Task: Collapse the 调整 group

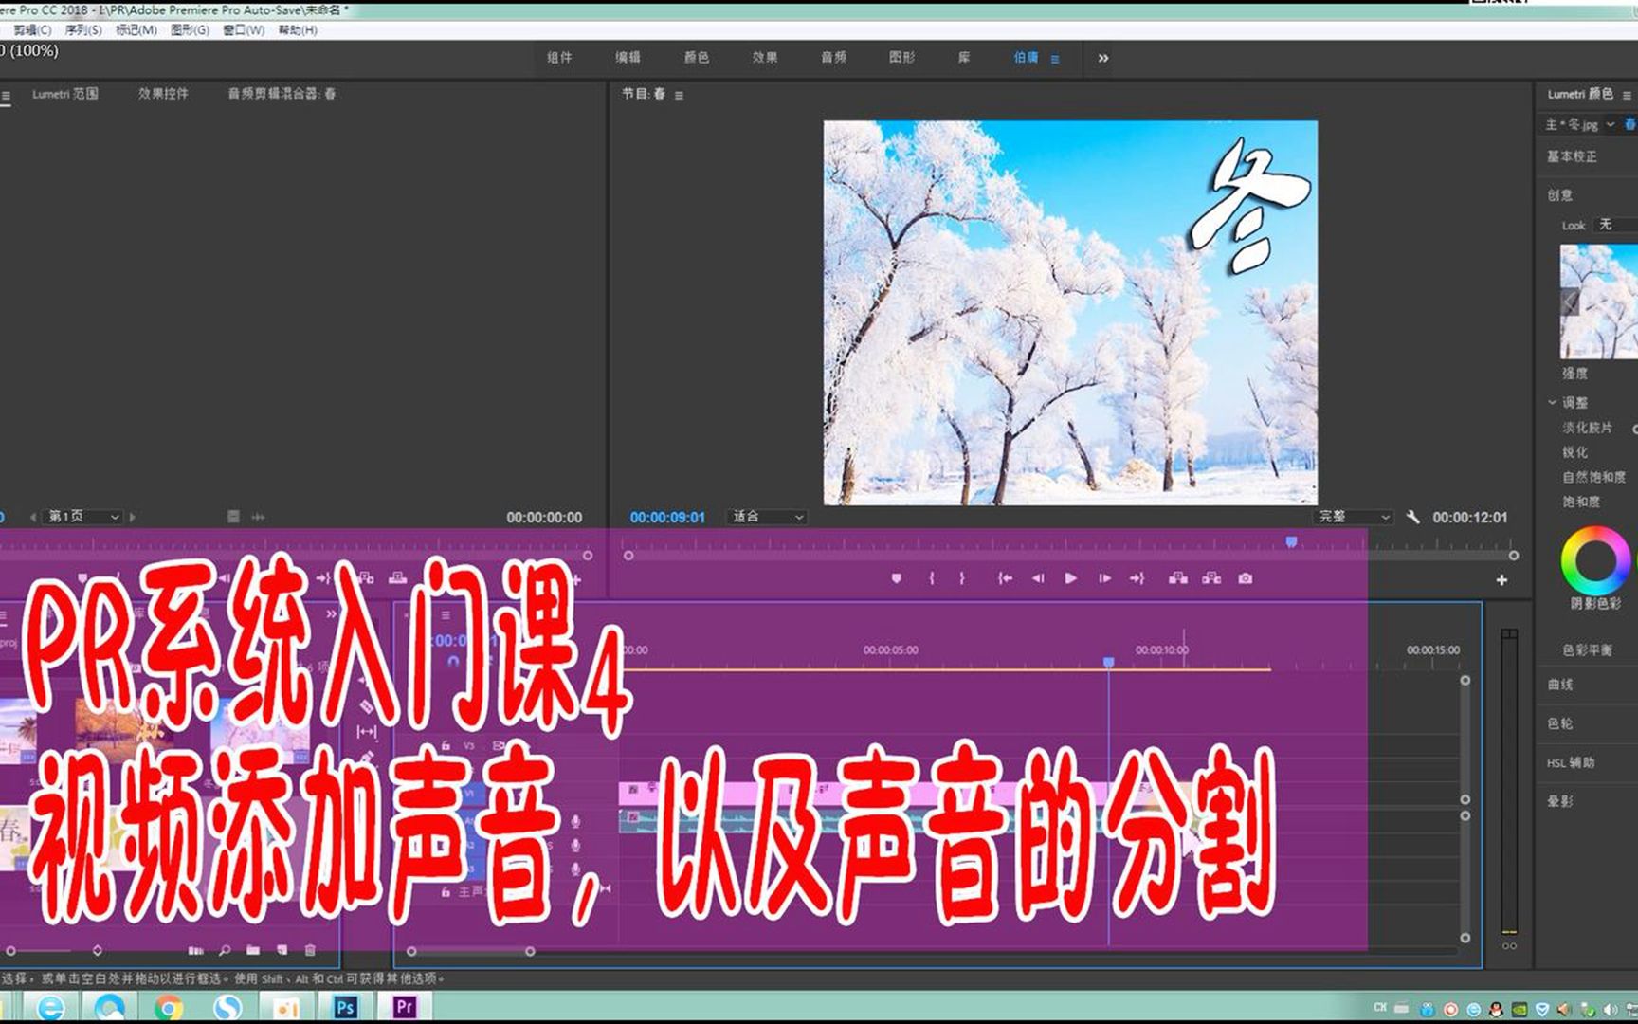Action: (1552, 403)
